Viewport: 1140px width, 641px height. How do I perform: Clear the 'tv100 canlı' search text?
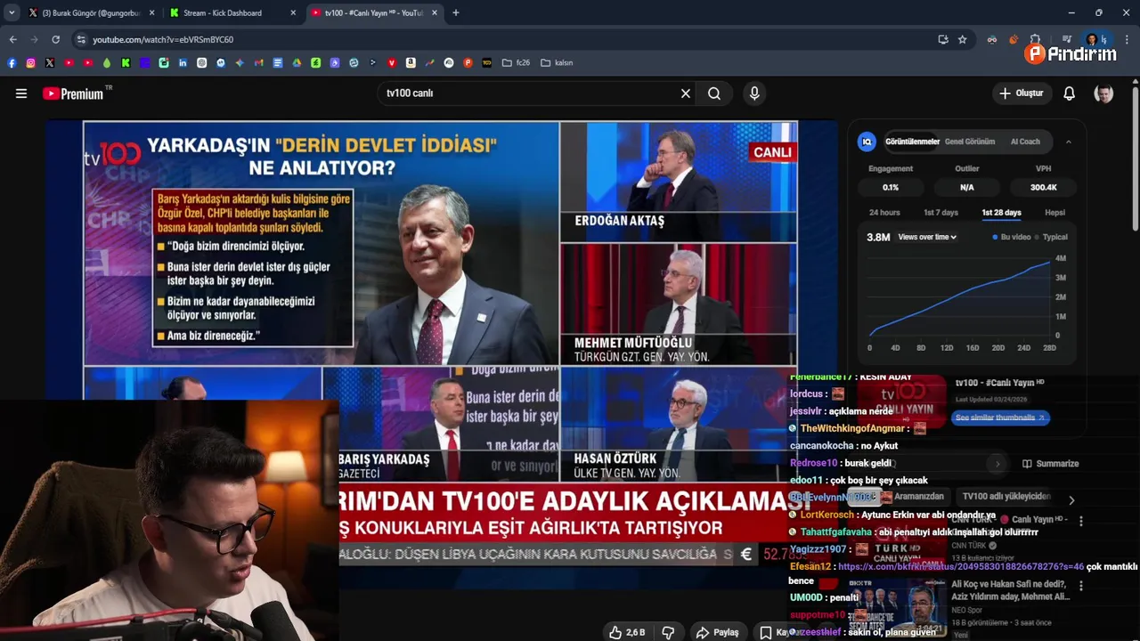686,93
